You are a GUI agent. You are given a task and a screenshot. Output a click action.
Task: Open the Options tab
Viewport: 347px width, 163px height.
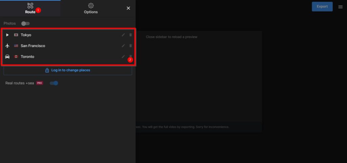coord(91,8)
